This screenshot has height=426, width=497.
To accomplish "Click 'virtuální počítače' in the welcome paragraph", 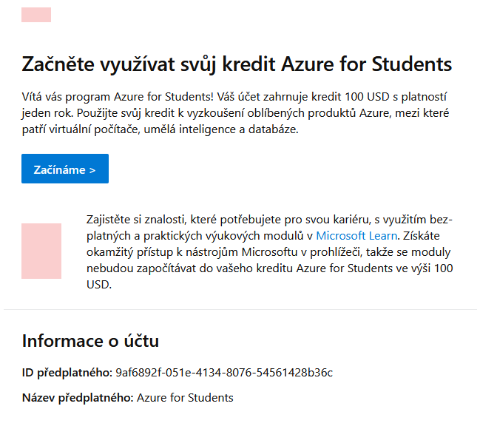I will click(x=95, y=129).
